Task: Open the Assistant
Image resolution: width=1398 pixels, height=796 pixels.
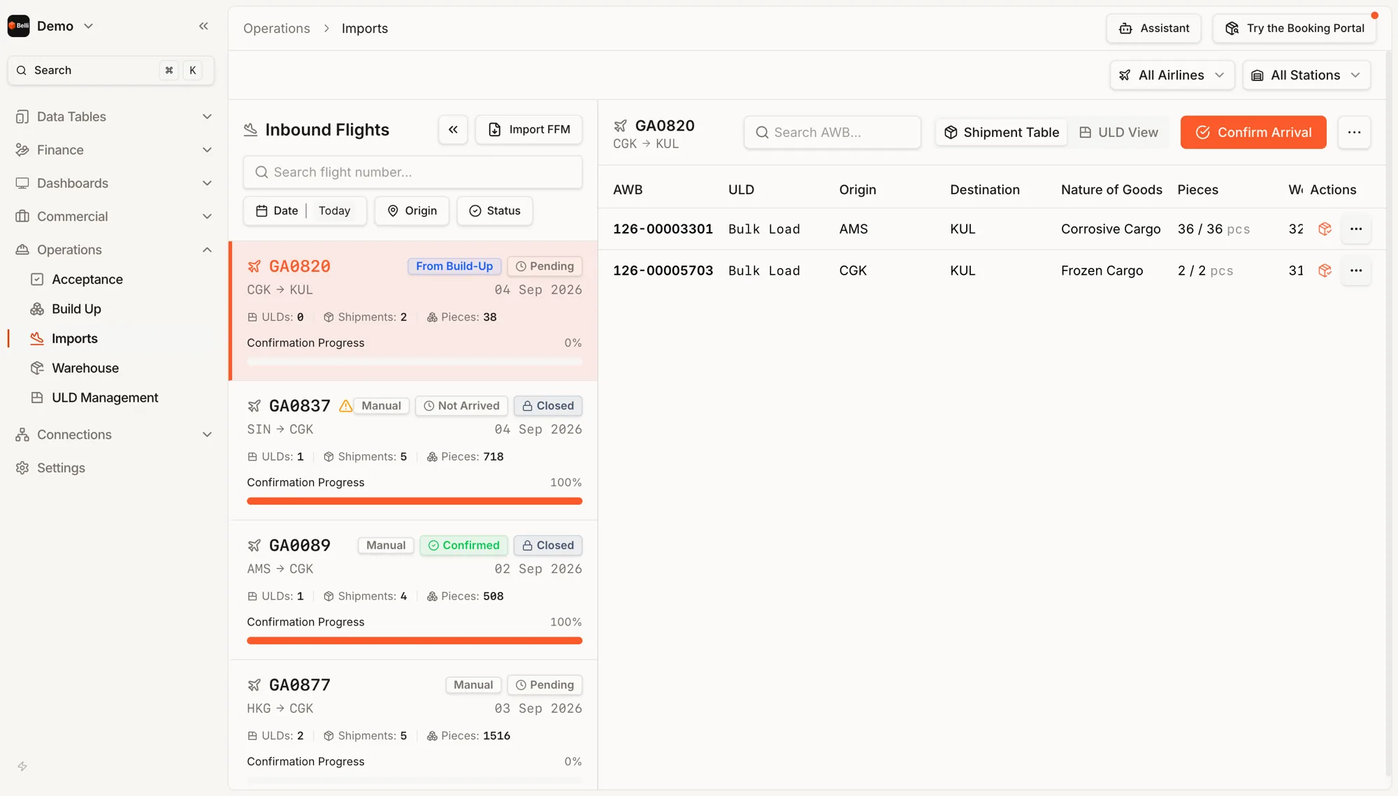Action: click(1153, 29)
